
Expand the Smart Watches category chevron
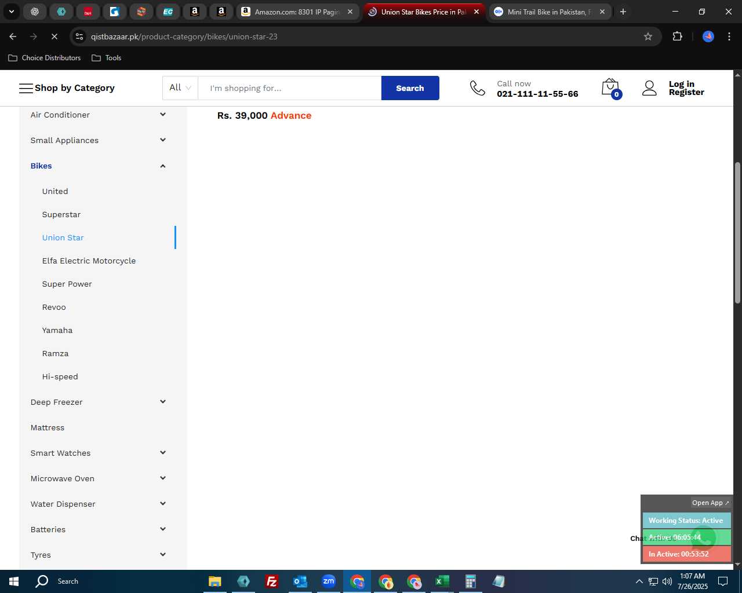click(x=163, y=453)
